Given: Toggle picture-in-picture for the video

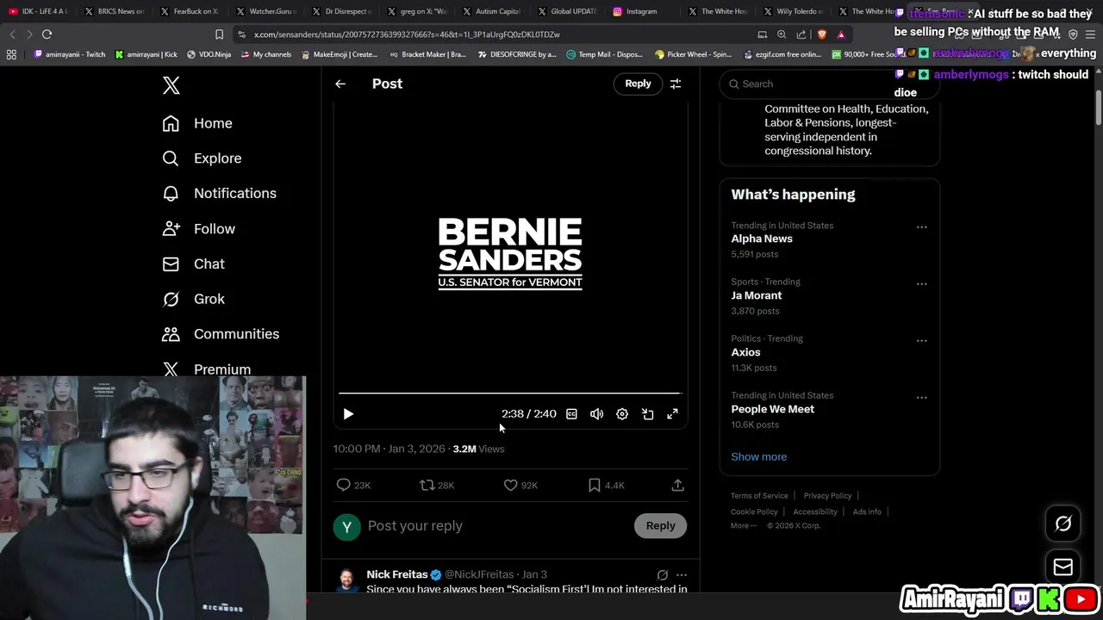Looking at the screenshot, I should pos(647,414).
